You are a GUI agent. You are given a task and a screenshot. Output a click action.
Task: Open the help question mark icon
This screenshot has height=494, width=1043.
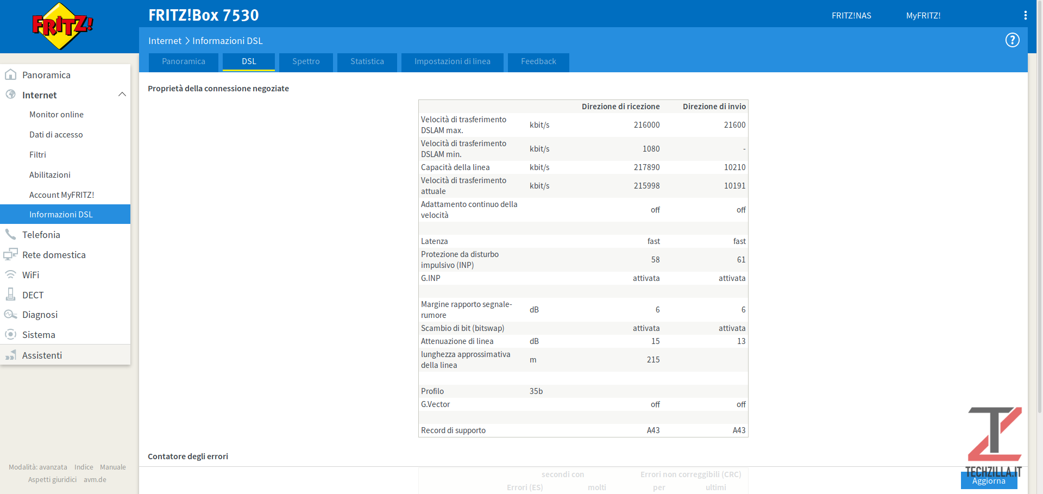[1012, 40]
